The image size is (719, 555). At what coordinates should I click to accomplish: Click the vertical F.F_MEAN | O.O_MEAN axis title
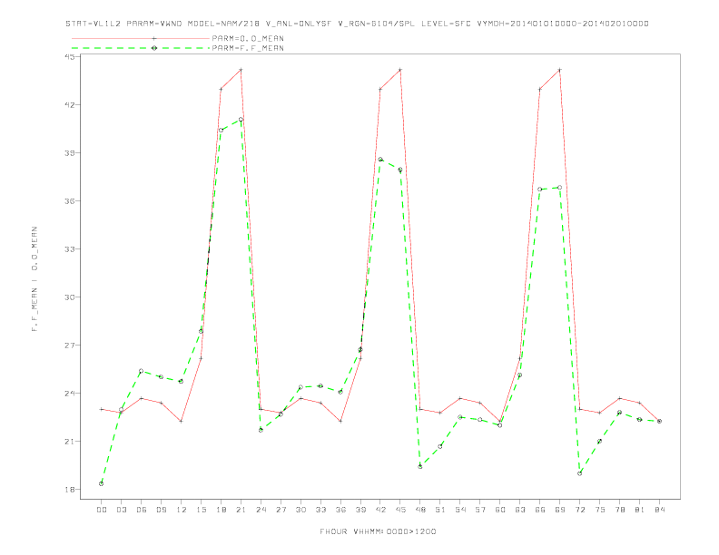pyautogui.click(x=34, y=279)
